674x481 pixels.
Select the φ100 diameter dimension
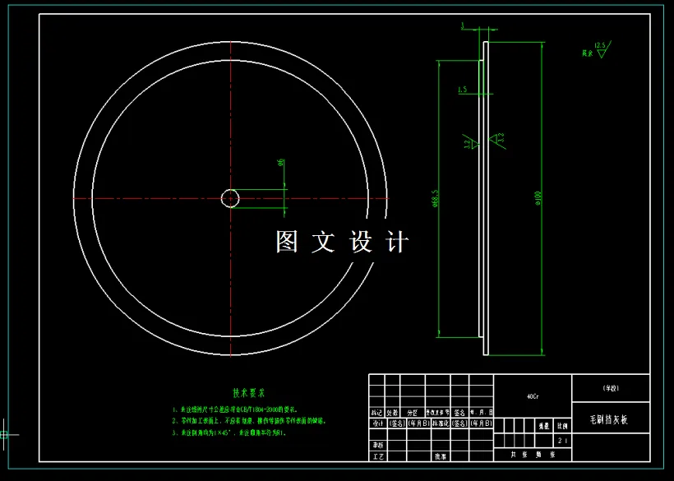tap(538, 198)
